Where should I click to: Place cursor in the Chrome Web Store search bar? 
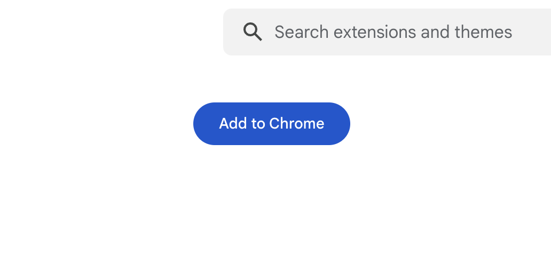point(393,32)
